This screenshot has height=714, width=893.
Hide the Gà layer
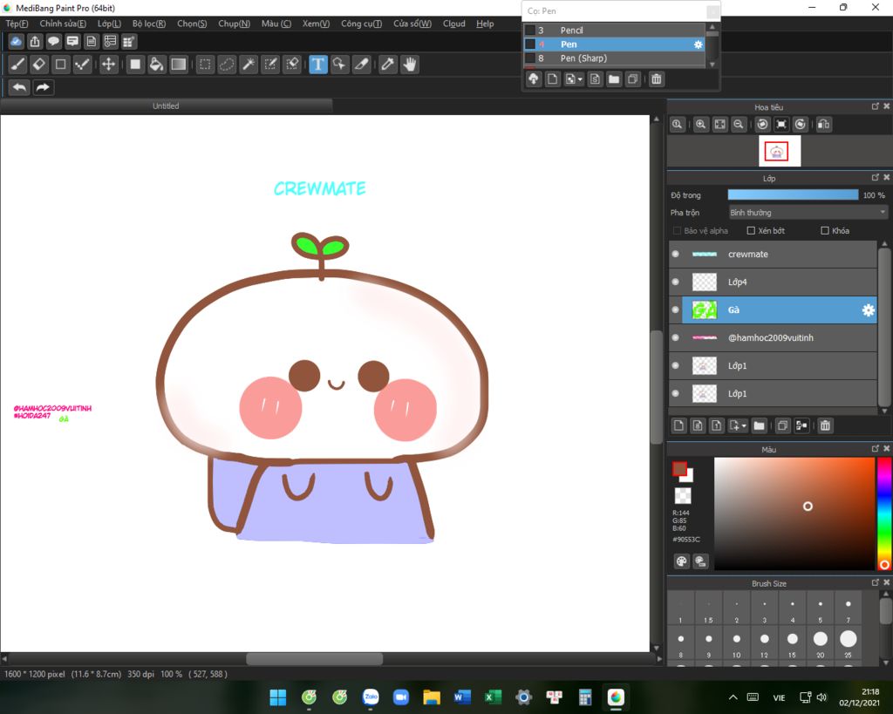676,309
